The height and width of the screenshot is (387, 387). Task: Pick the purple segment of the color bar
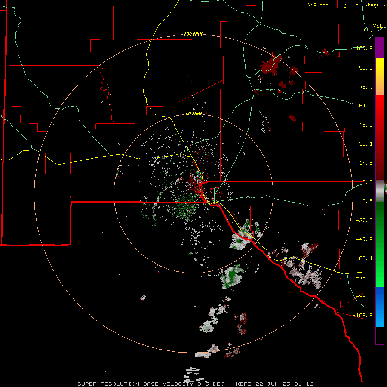pos(380,48)
